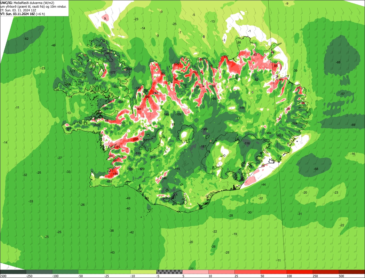Click the pale pink 5 to 10 legend swatch
Screen dimensions: 365x278
click(x=196, y=272)
